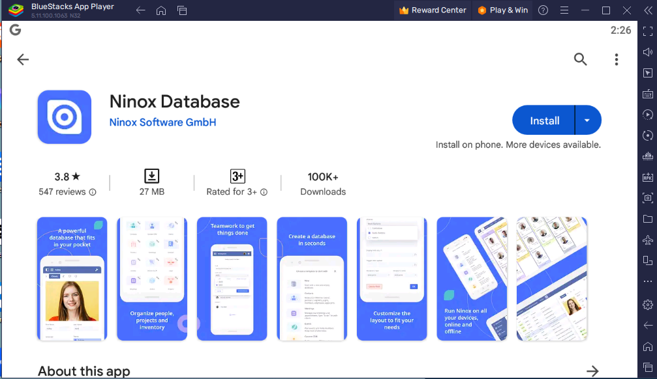This screenshot has height=379, width=657.
Task: Open screenshot 'Create a database in seconds'
Action: (x=312, y=279)
